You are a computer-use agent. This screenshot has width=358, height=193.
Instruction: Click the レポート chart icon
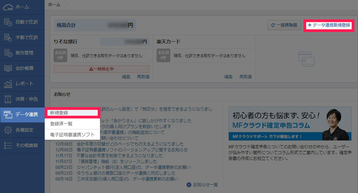(8, 84)
